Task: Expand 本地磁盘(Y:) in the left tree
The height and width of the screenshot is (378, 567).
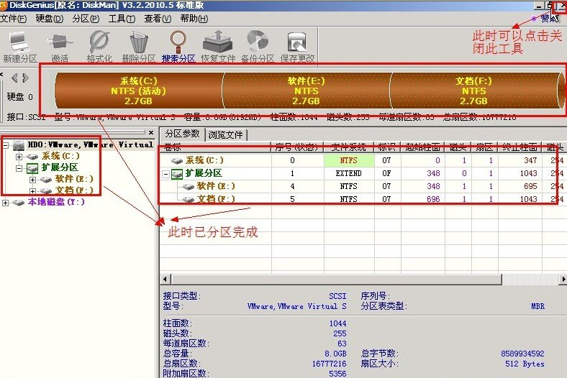Action: point(6,203)
